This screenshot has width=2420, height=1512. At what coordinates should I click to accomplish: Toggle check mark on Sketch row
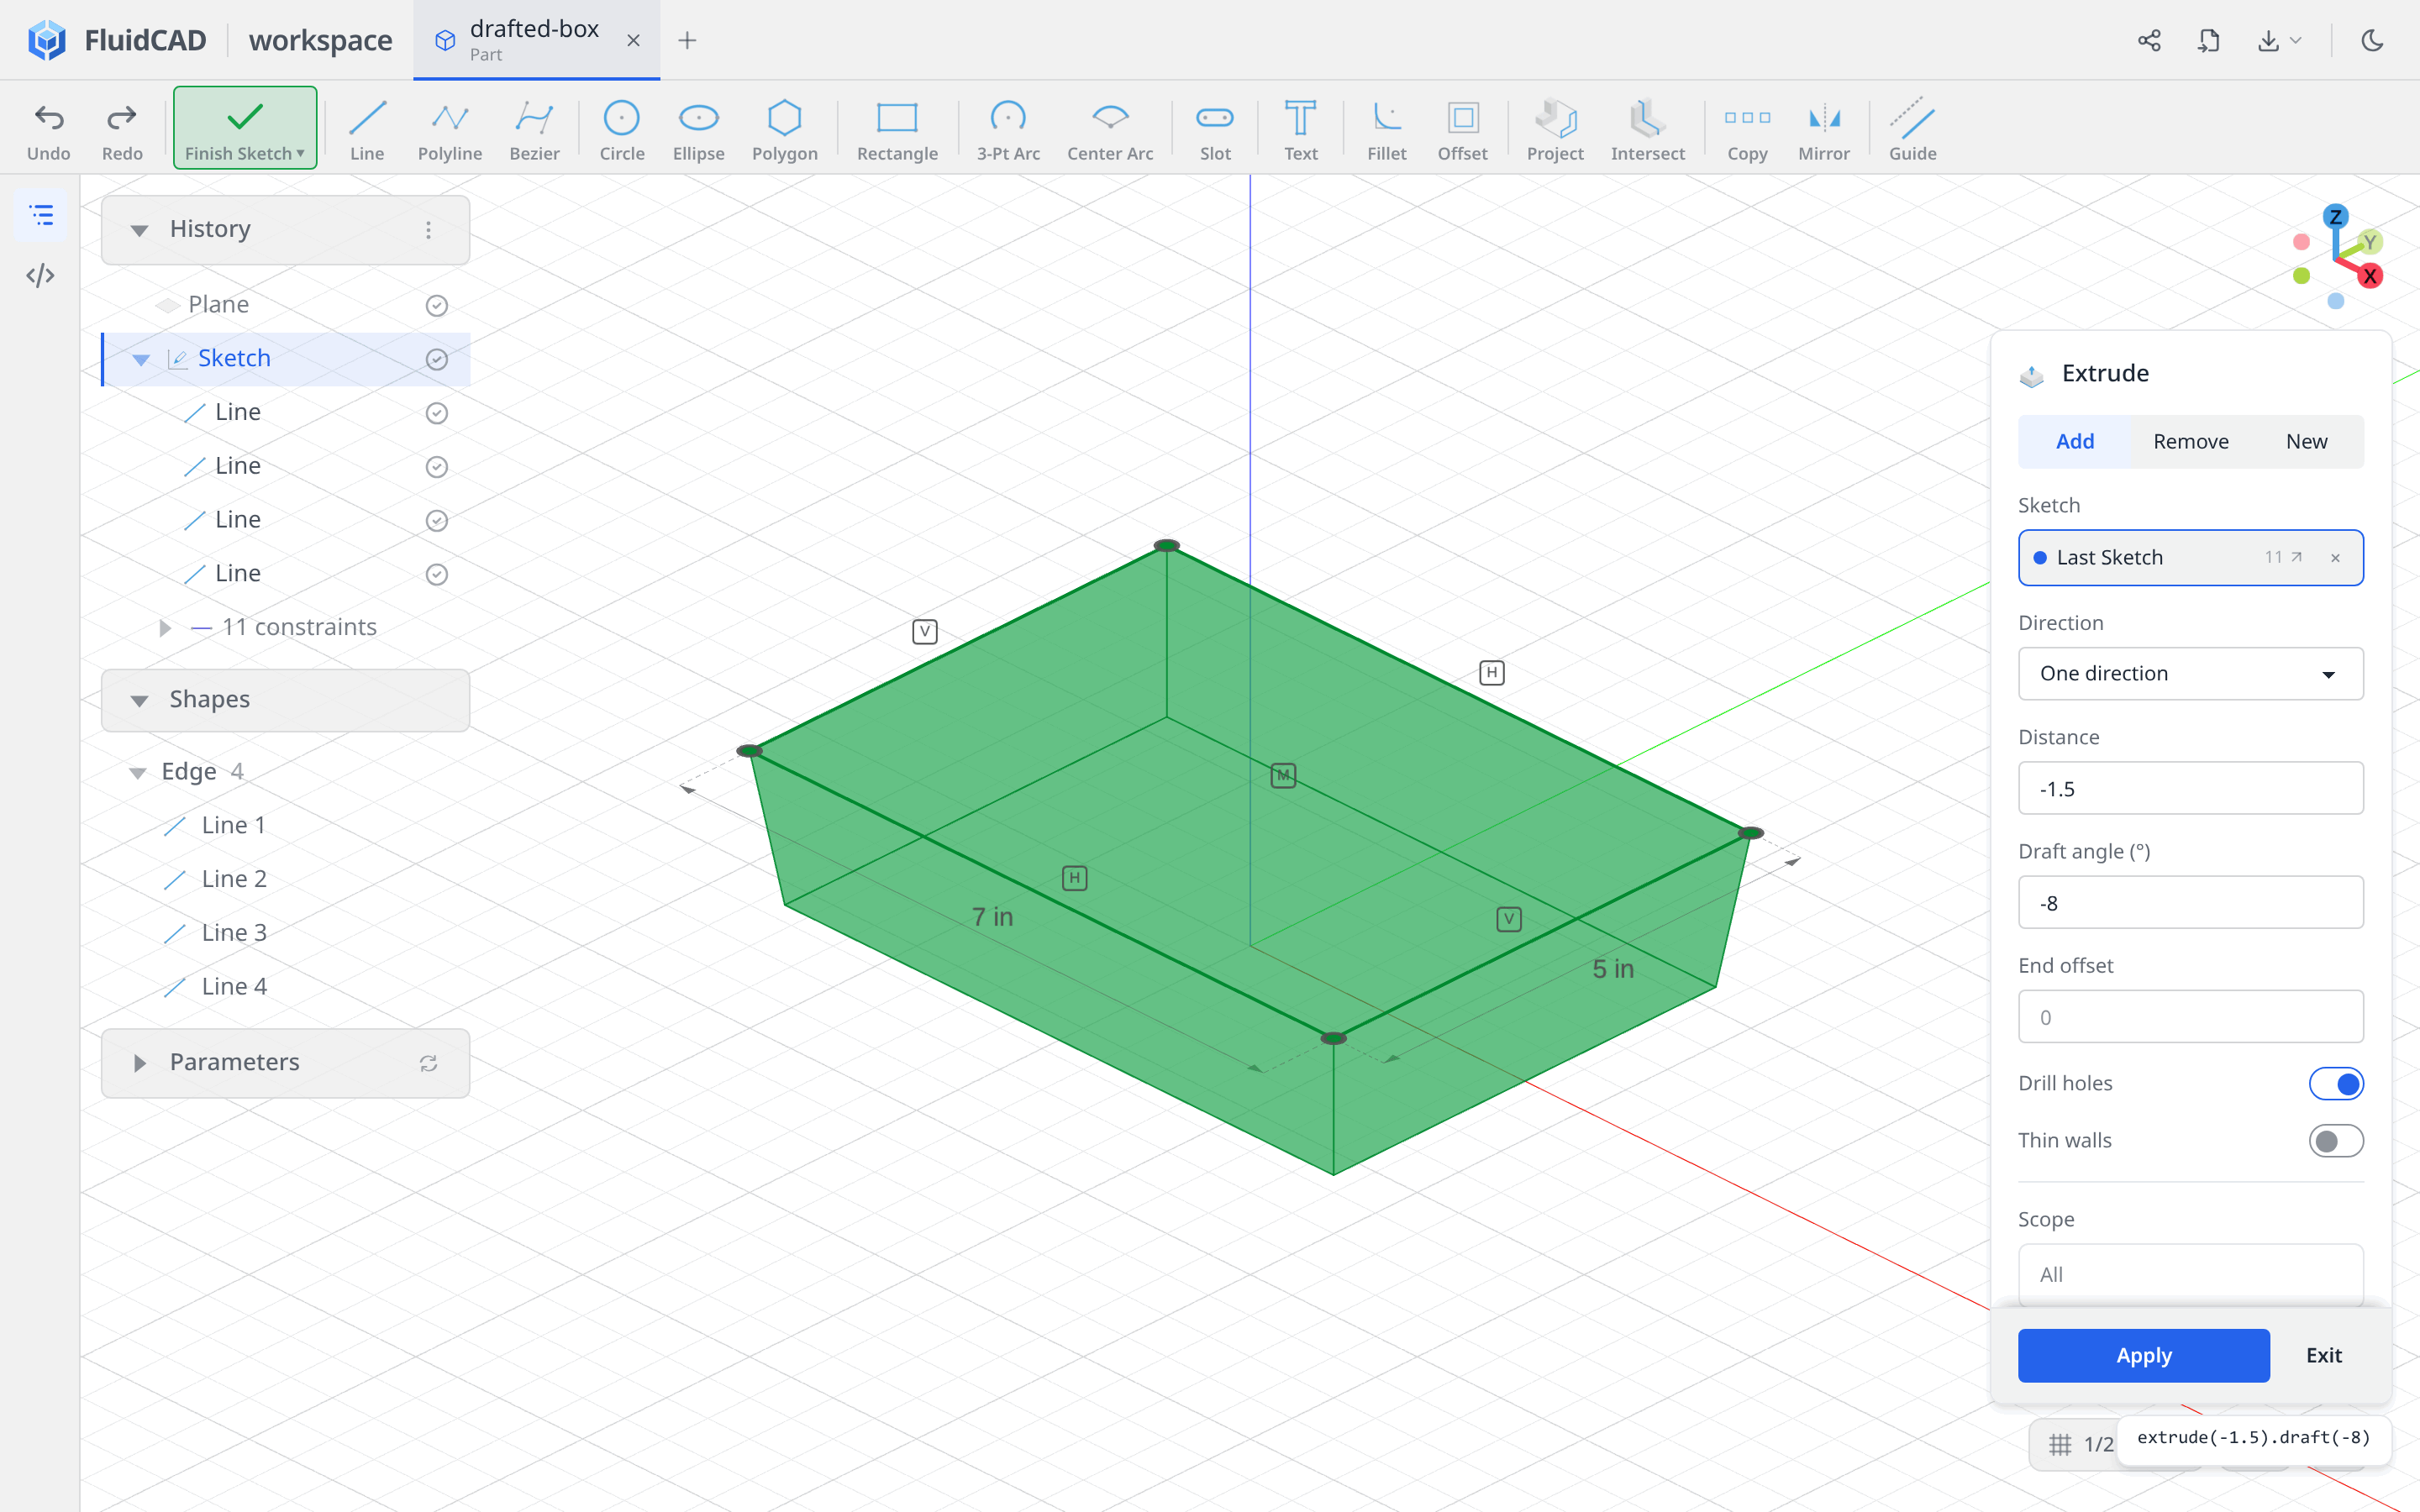point(436,359)
